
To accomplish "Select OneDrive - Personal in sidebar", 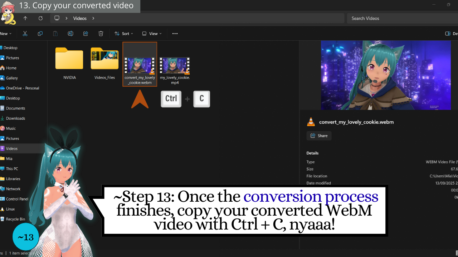I will (22, 88).
